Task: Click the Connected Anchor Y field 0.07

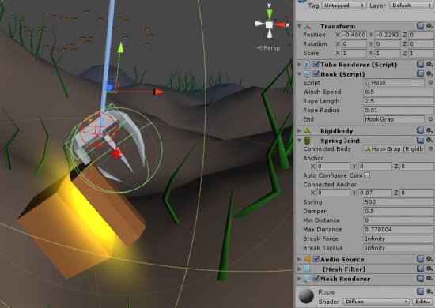Action: 375,193
